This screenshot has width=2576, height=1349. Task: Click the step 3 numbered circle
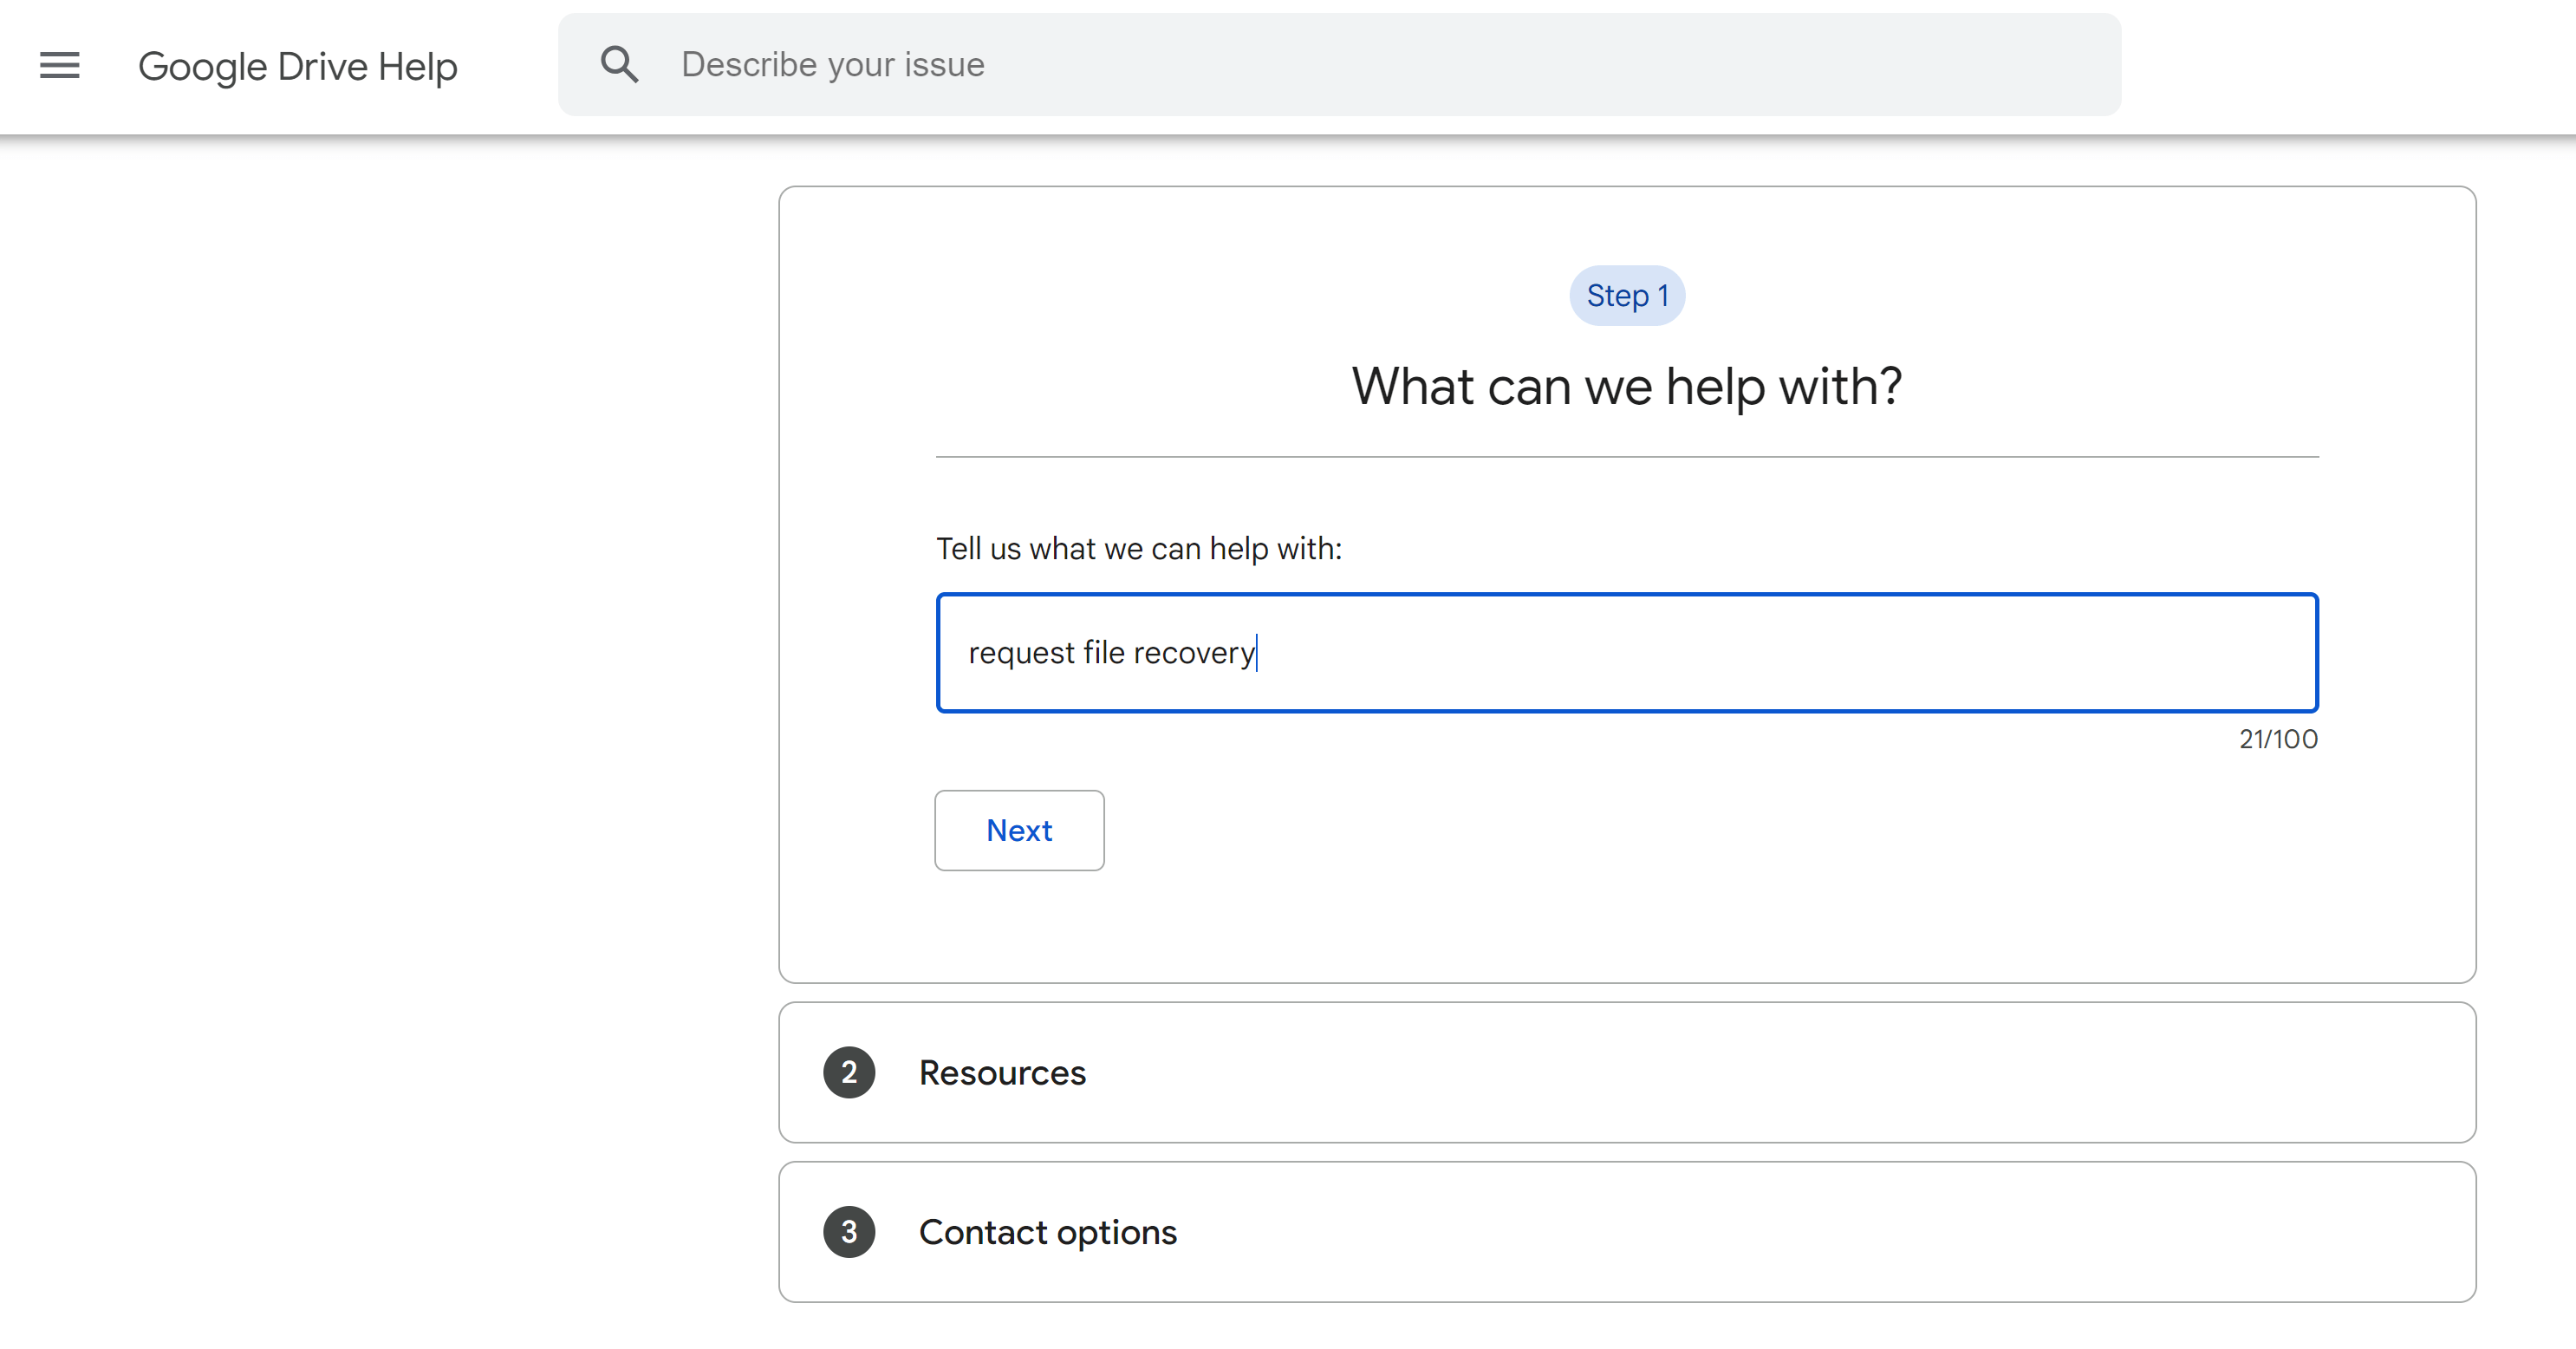849,1231
